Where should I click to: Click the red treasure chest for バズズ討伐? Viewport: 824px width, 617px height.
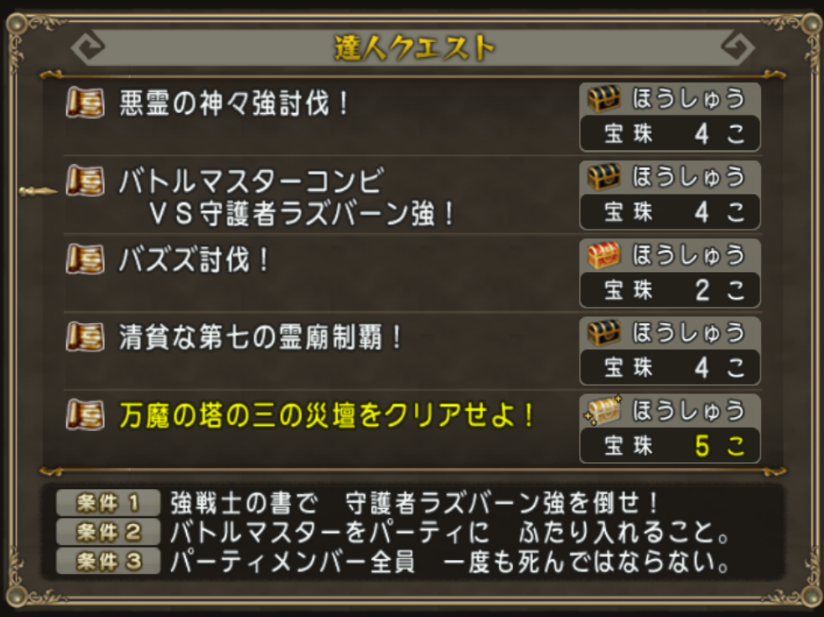click(604, 255)
